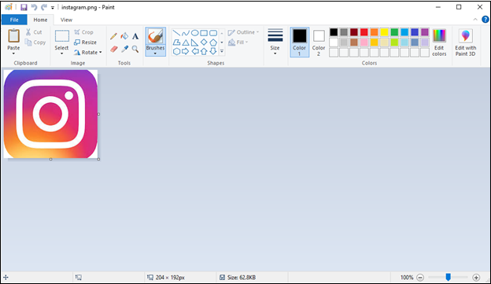Screen dimensions: 491x284
Task: Click the Paste clipboard icon
Action: 13,35
